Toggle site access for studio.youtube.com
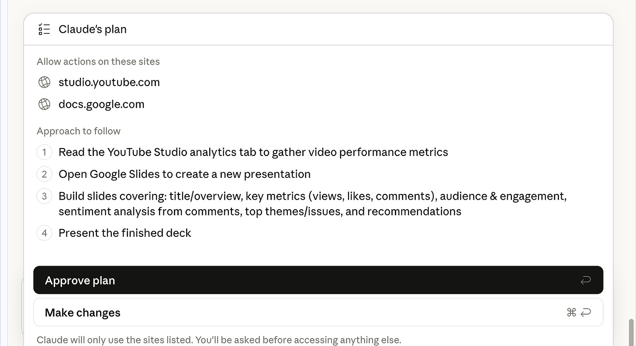The height and width of the screenshot is (346, 636). 109,82
